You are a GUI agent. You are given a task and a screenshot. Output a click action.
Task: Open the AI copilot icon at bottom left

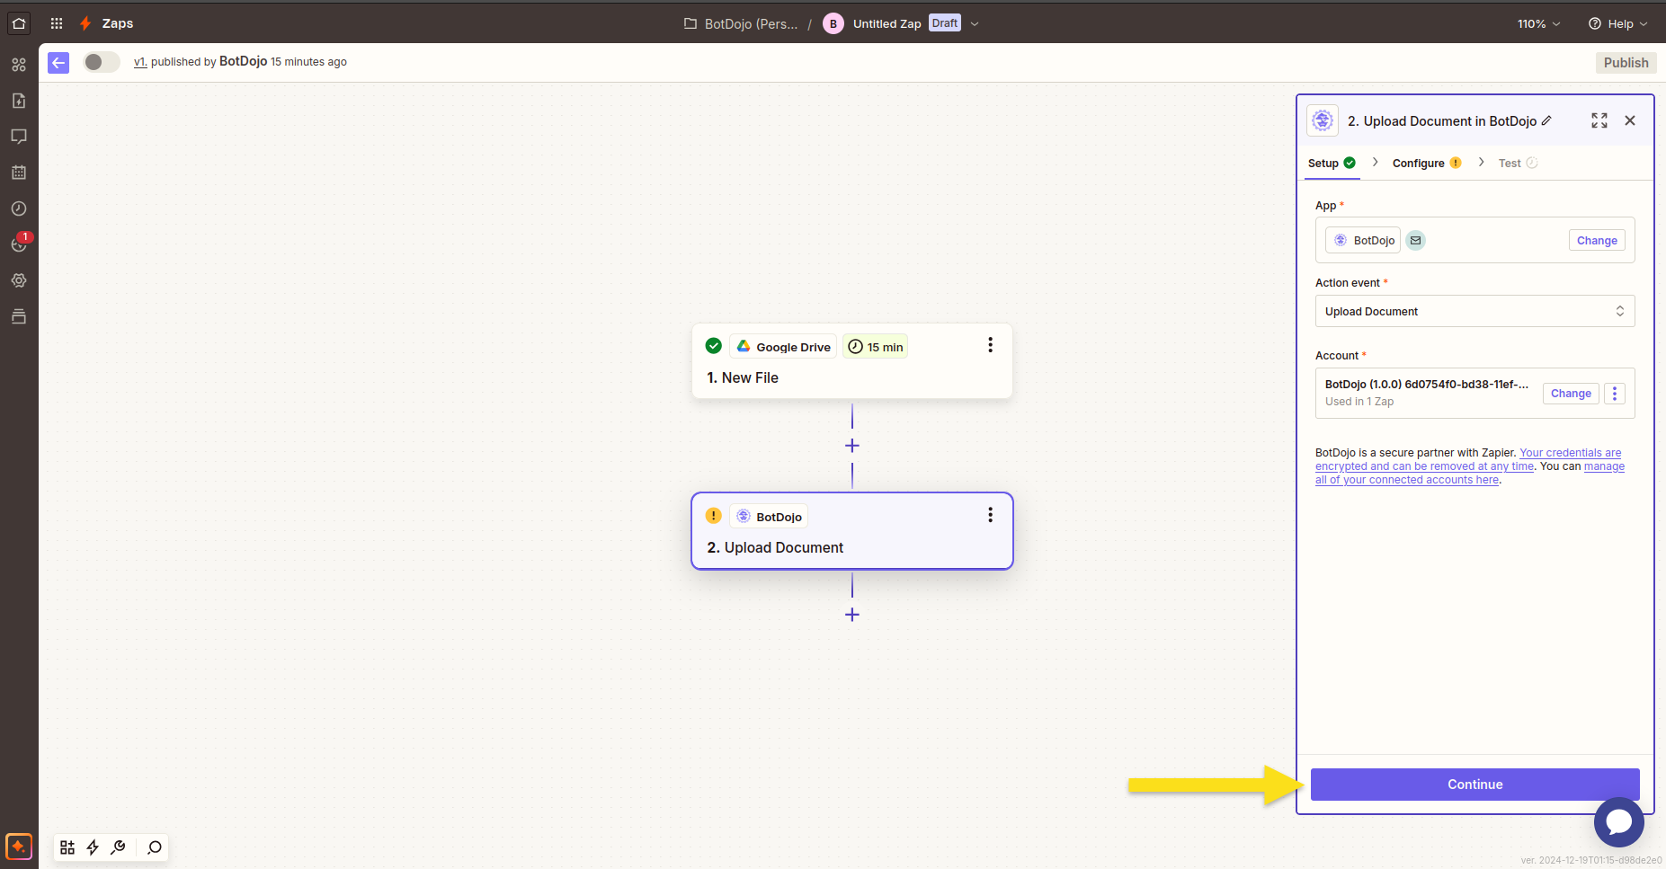pyautogui.click(x=19, y=847)
